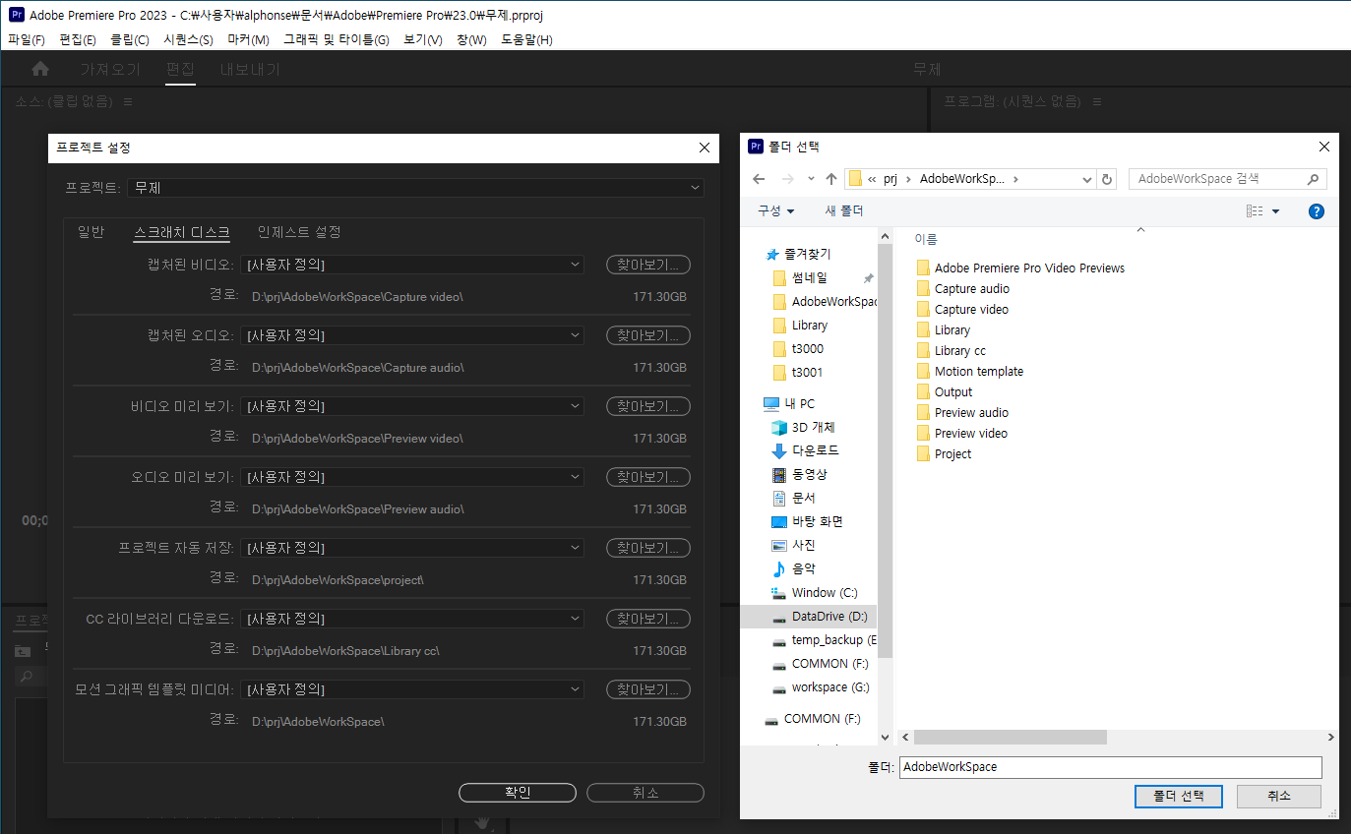Open 바탕 화면 in navigation pane
The image size is (1351, 834).
tap(807, 521)
